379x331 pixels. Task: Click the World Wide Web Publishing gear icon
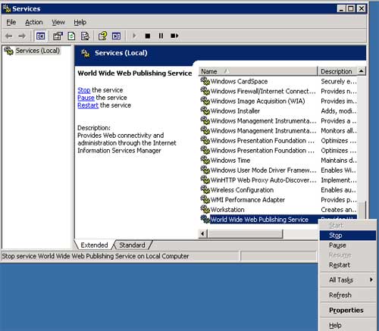pyautogui.click(x=205, y=219)
